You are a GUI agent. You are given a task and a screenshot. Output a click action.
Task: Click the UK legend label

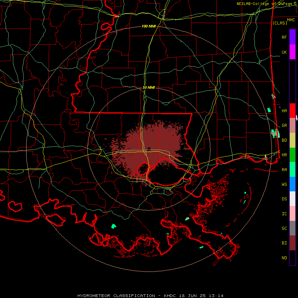click(284, 52)
